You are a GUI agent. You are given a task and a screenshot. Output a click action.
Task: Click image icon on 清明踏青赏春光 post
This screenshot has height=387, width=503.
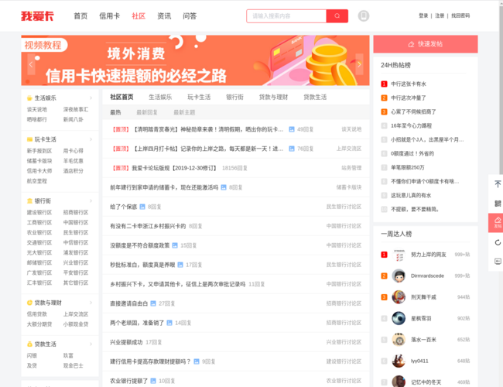pos(291,129)
